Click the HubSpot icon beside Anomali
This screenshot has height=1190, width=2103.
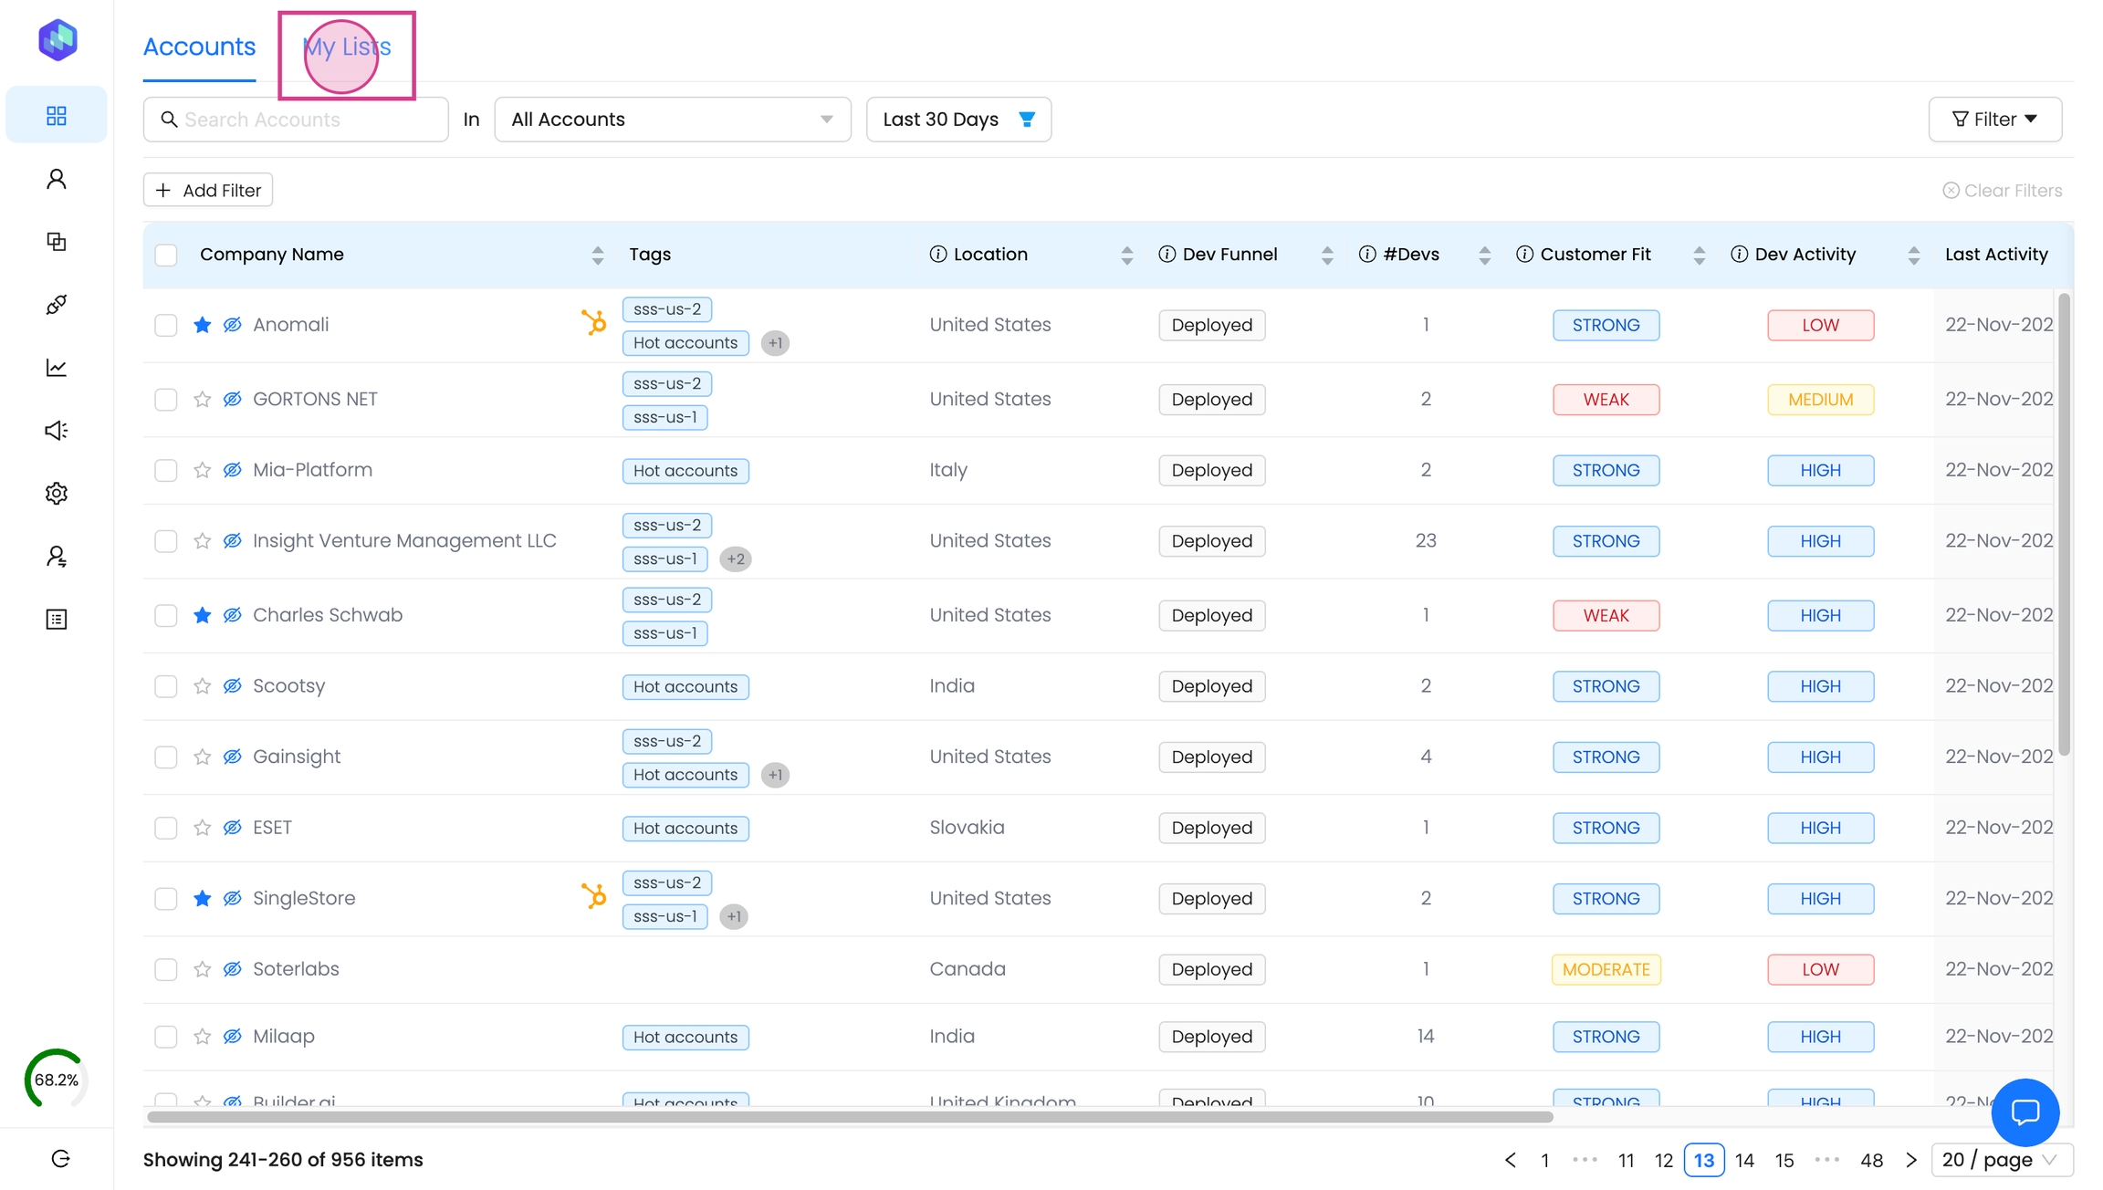tap(593, 322)
